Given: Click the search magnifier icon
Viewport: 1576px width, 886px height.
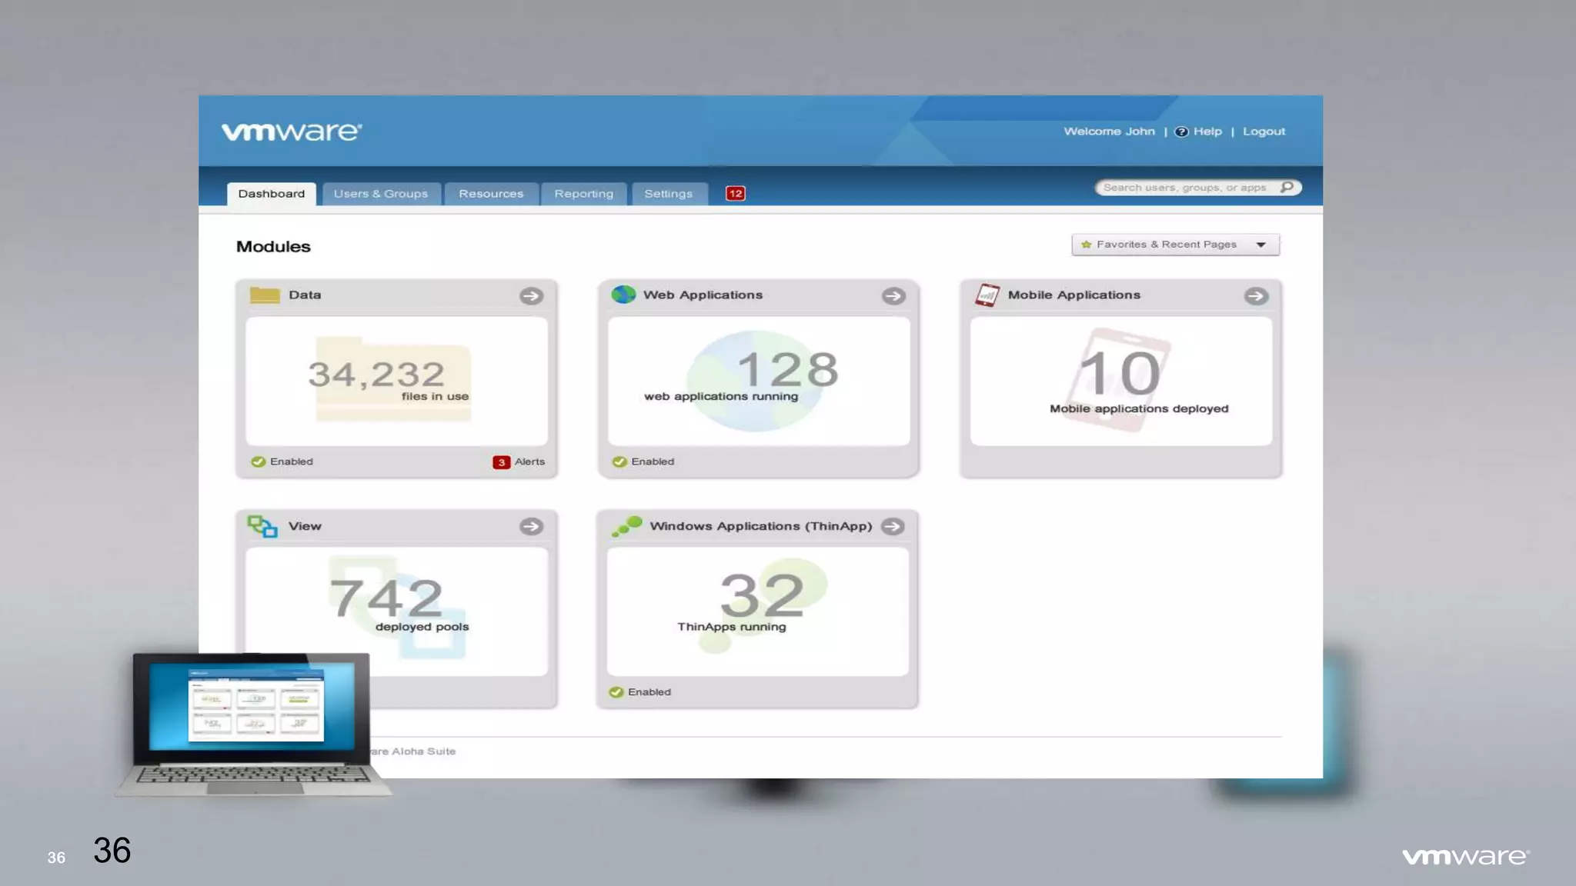Looking at the screenshot, I should (x=1287, y=188).
